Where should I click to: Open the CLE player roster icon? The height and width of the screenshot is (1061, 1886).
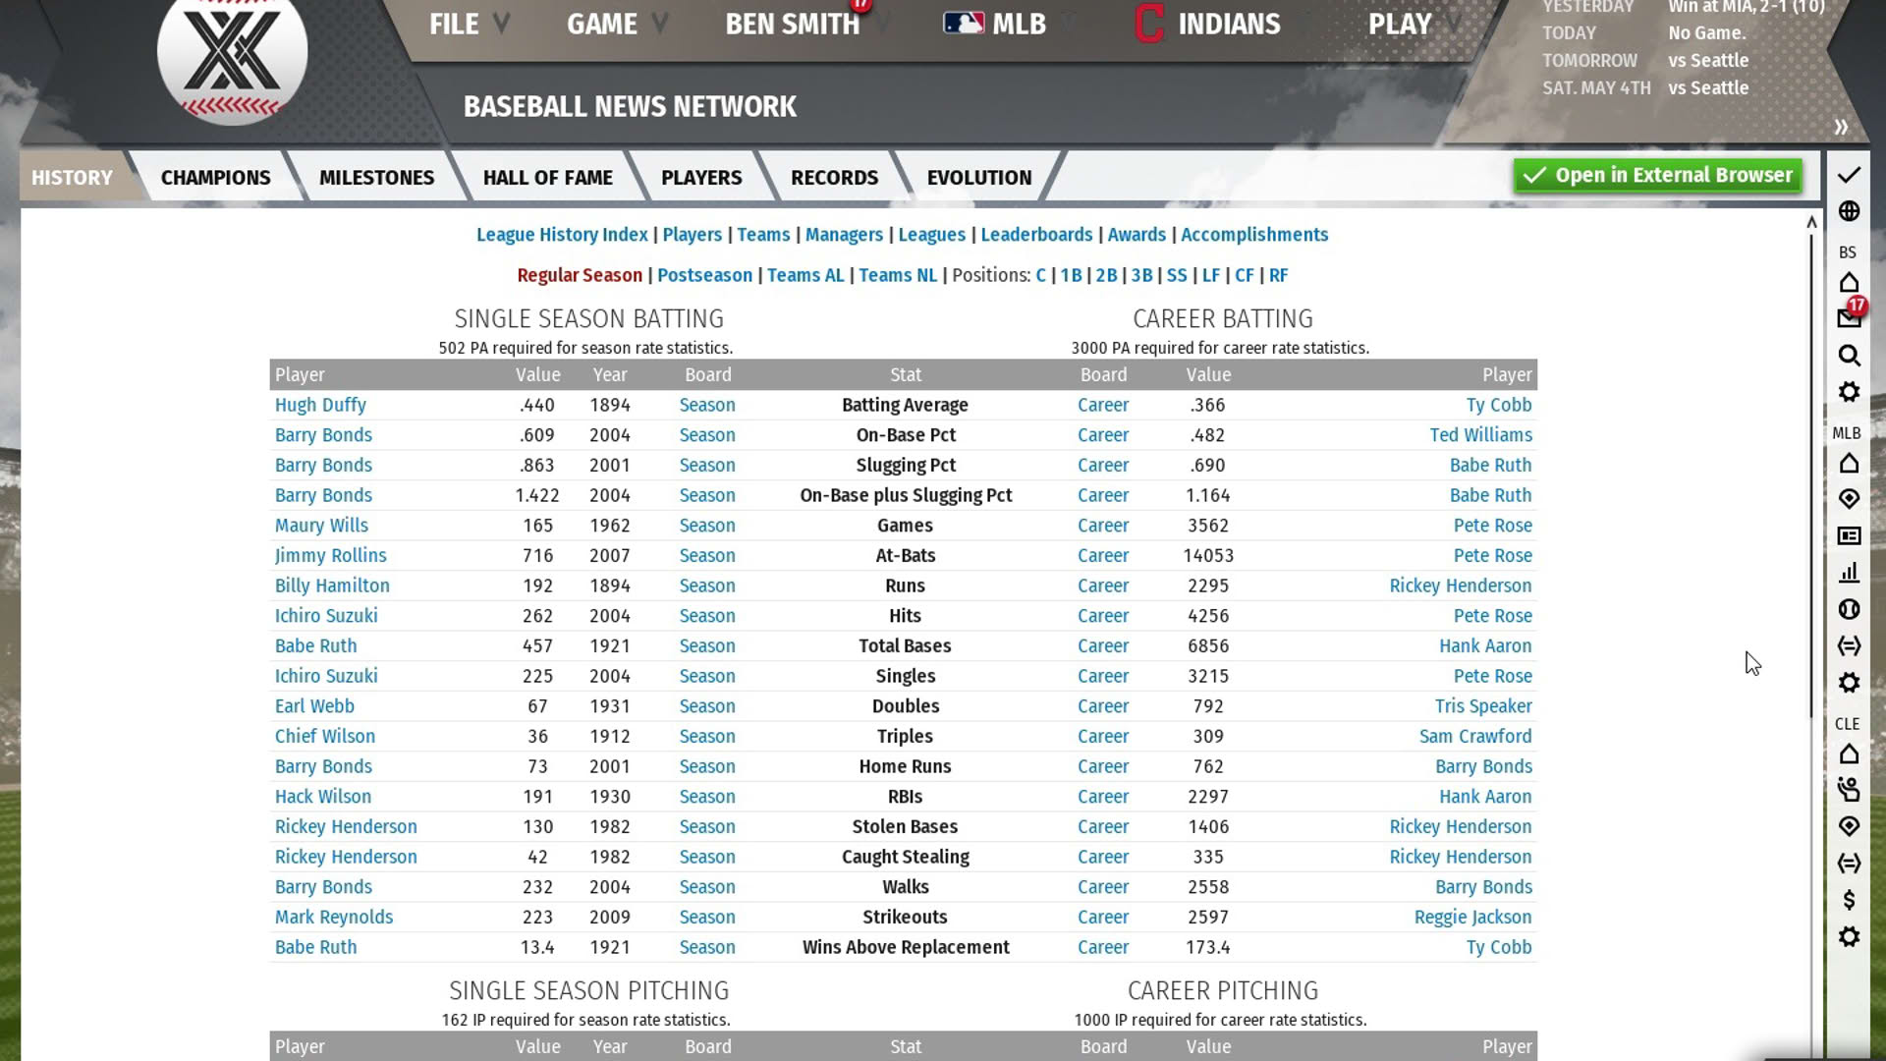pyautogui.click(x=1849, y=790)
